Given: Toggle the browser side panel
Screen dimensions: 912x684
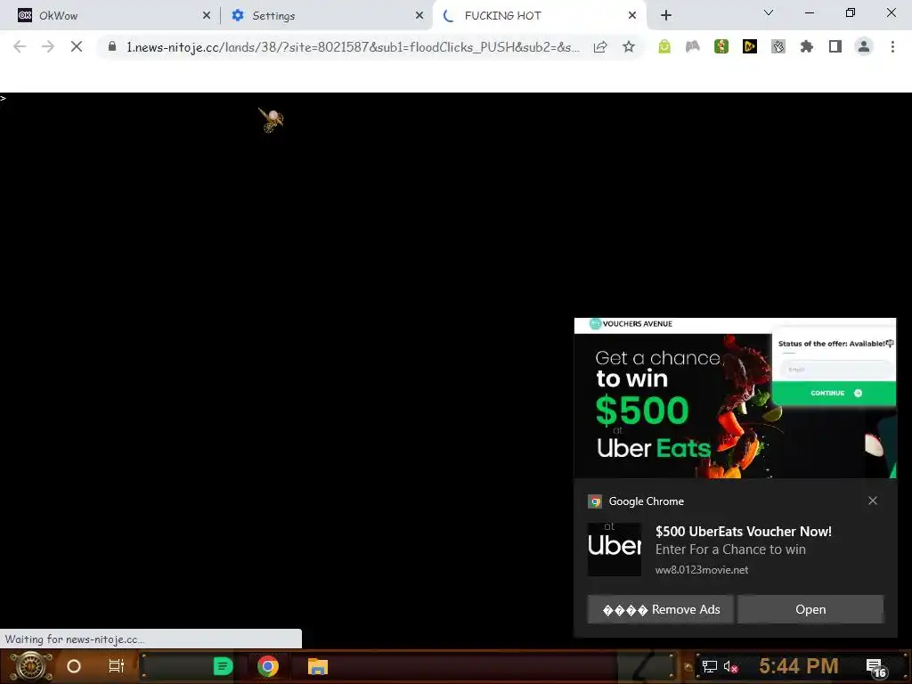Looking at the screenshot, I should (835, 46).
